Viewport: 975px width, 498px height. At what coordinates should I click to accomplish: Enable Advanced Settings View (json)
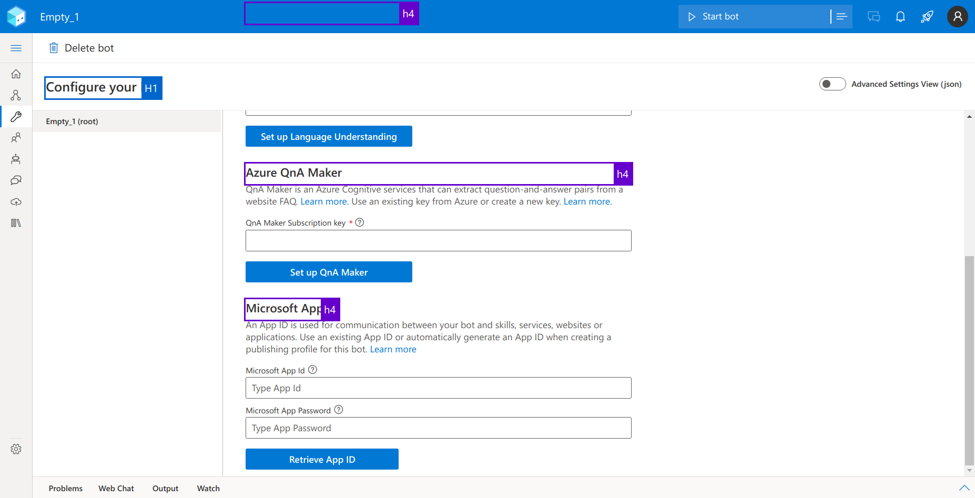coord(832,84)
